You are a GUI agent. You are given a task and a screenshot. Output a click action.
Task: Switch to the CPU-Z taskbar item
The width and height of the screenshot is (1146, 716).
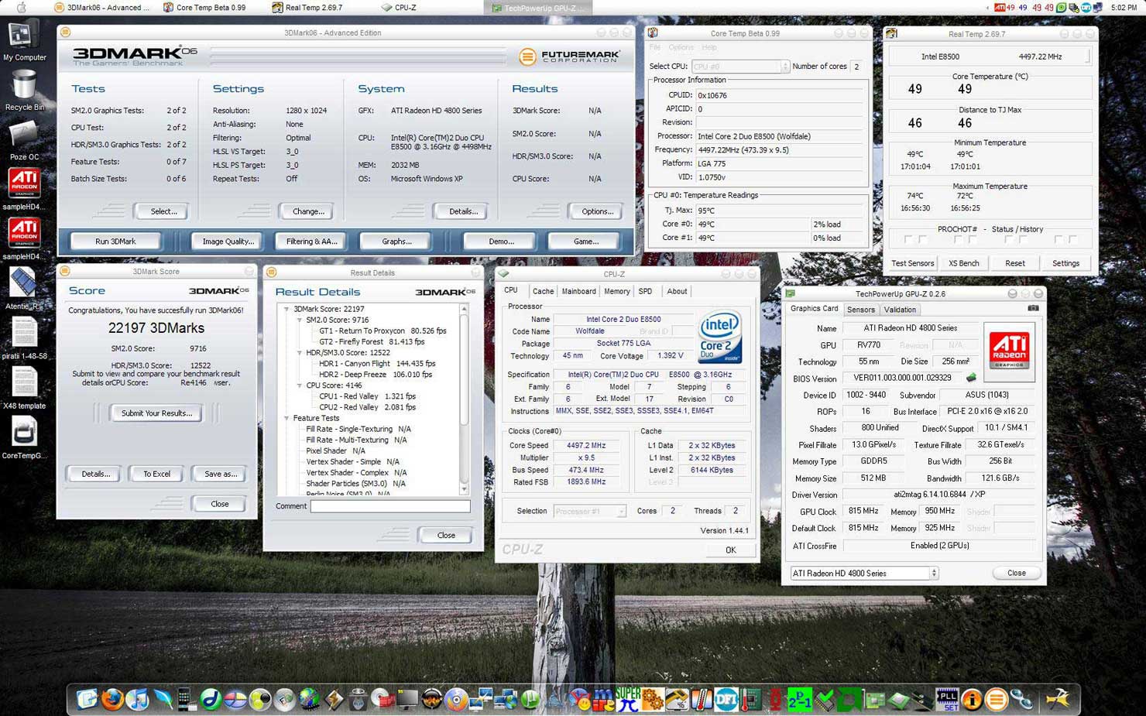point(400,7)
